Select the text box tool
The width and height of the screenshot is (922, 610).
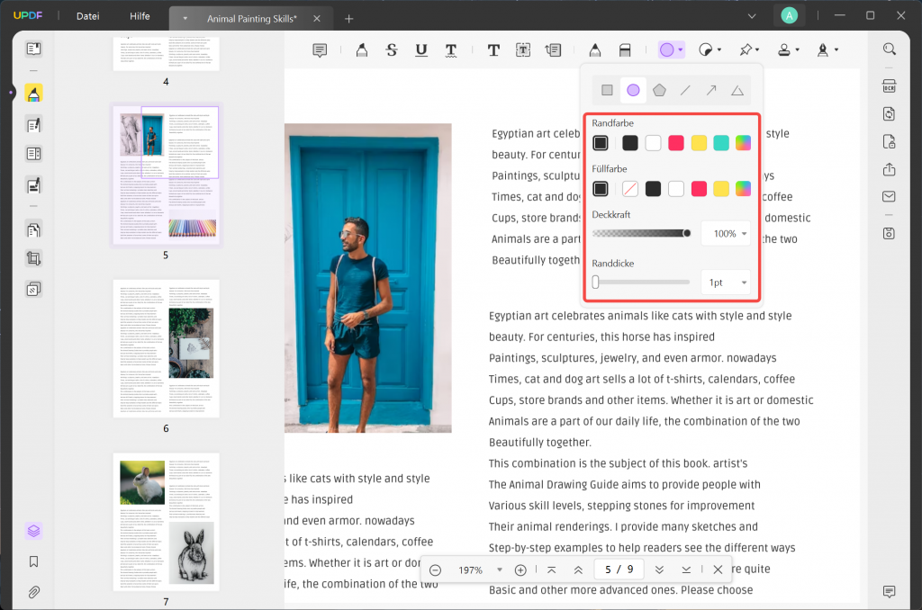(x=523, y=50)
